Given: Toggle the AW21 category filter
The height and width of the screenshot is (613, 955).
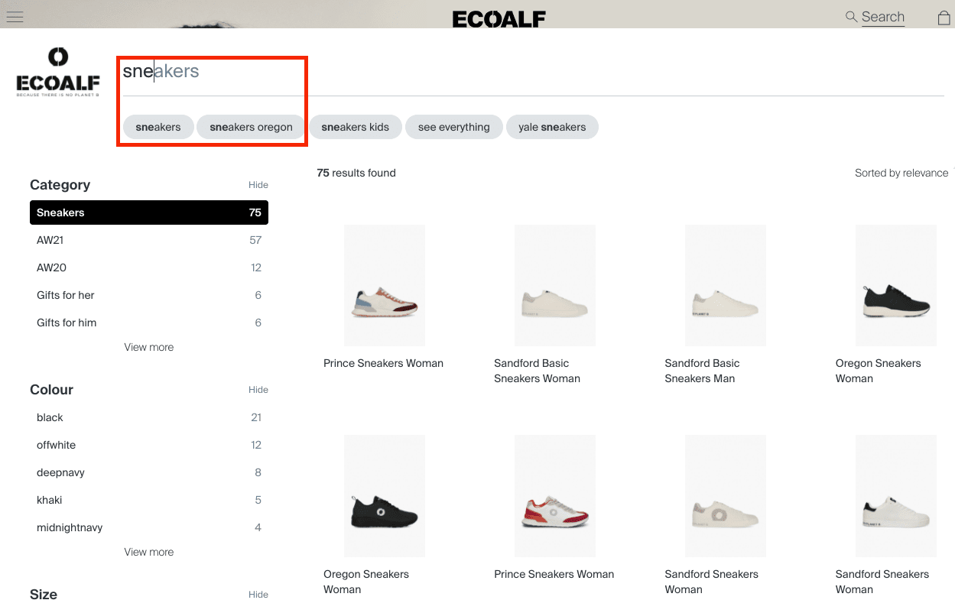Looking at the screenshot, I should [x=49, y=240].
